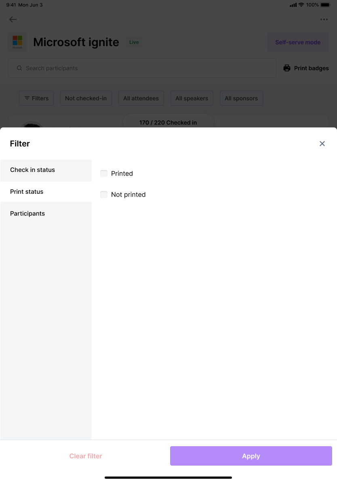Screen dimensions: 337x483
Task: Select the All speakers chip
Action: (192, 98)
